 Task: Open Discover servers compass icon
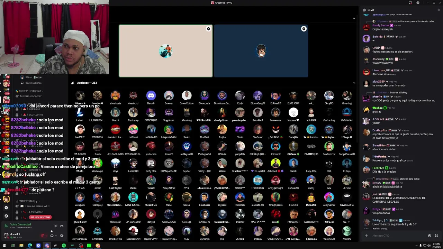click(6, 216)
